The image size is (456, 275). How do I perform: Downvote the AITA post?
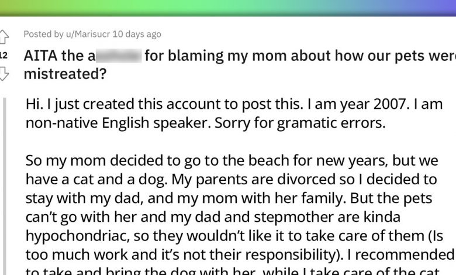(x=4, y=73)
